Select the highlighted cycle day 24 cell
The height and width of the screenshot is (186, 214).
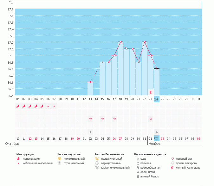(157, 99)
